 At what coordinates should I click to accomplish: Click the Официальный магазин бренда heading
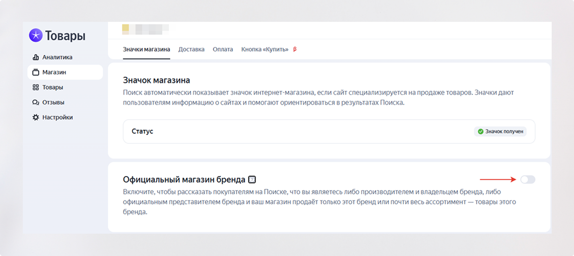184,180
